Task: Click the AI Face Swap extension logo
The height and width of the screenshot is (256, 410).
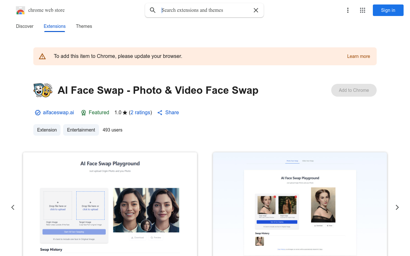Action: pyautogui.click(x=43, y=90)
